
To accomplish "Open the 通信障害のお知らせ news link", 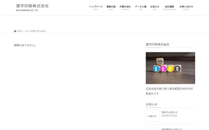I will tap(172, 129).
